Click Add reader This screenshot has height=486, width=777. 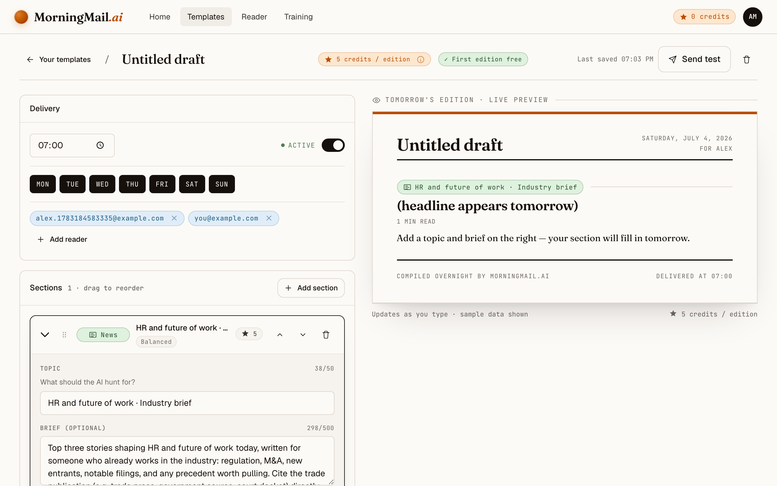(x=62, y=239)
